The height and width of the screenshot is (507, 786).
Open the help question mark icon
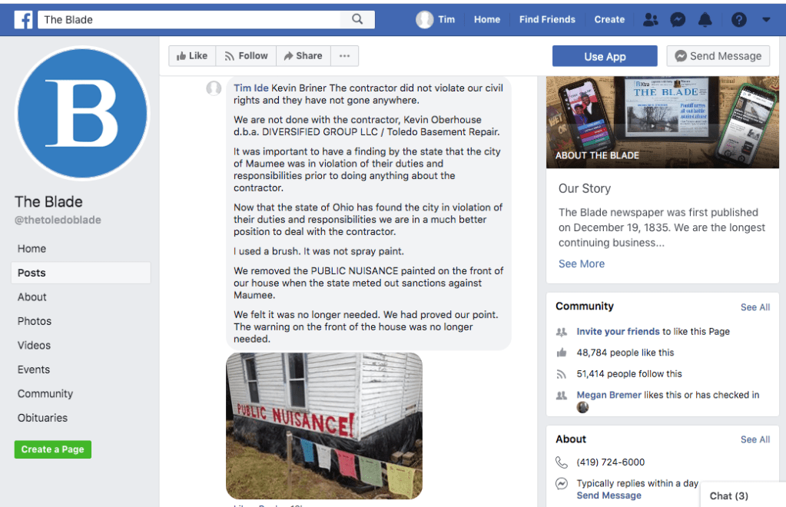pyautogui.click(x=738, y=19)
